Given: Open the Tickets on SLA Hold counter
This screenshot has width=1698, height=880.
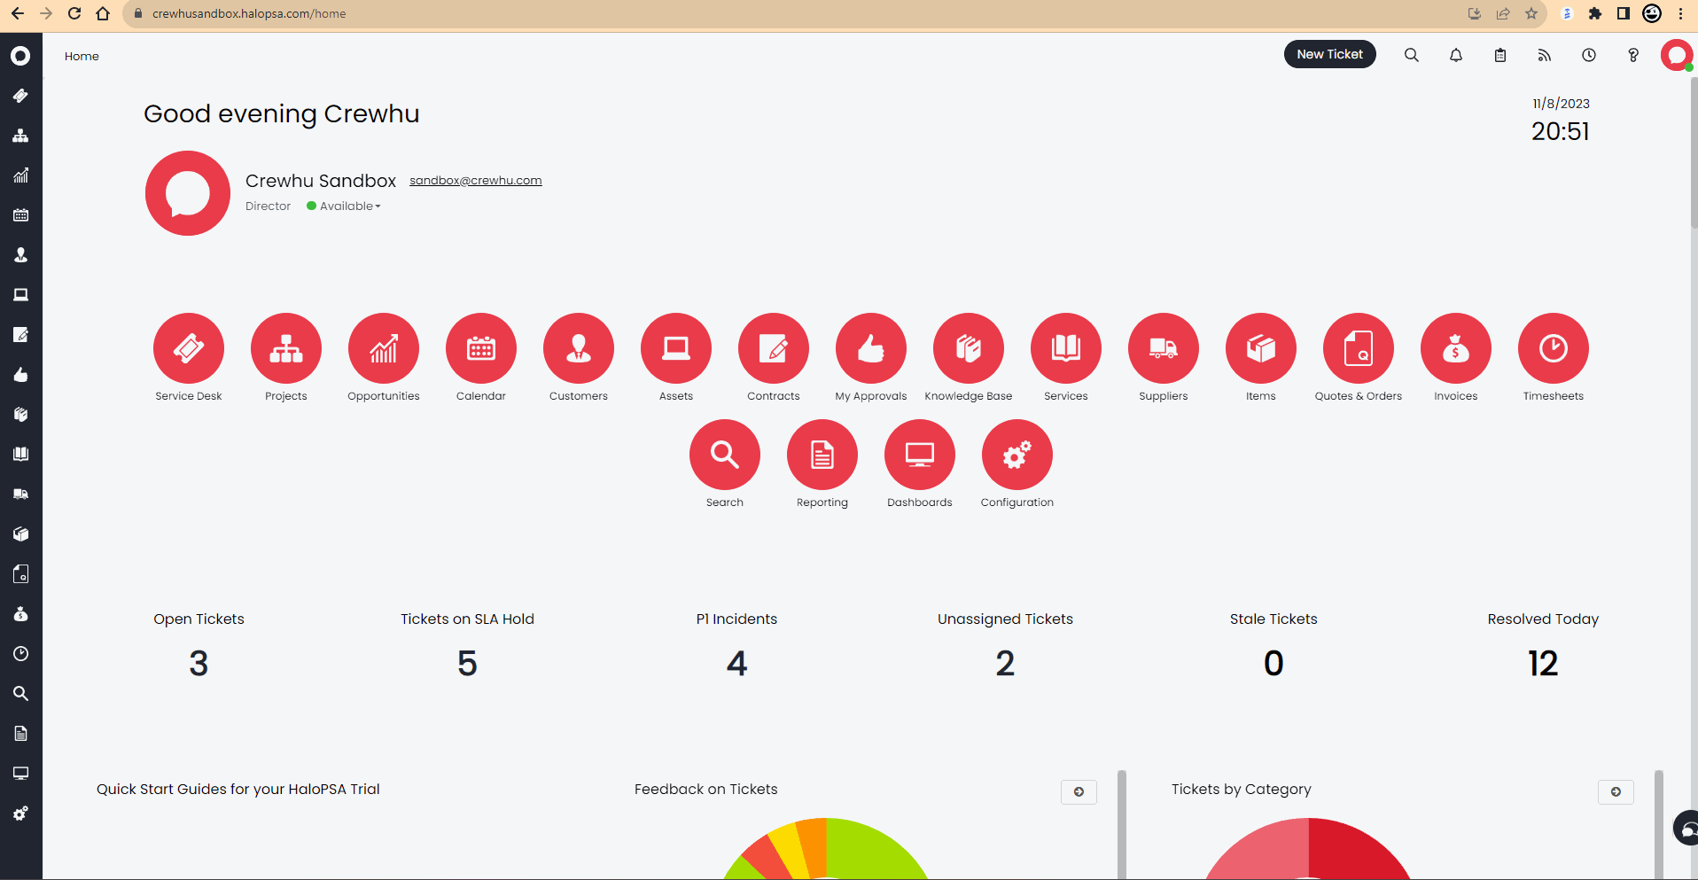Looking at the screenshot, I should (467, 647).
